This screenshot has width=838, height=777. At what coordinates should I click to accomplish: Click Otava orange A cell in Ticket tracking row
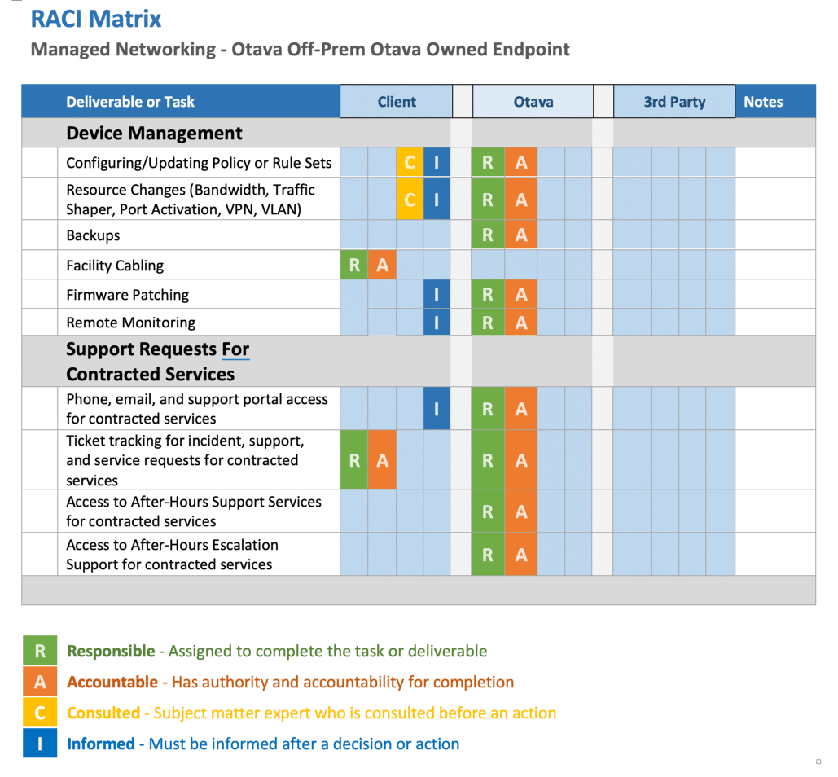520,460
